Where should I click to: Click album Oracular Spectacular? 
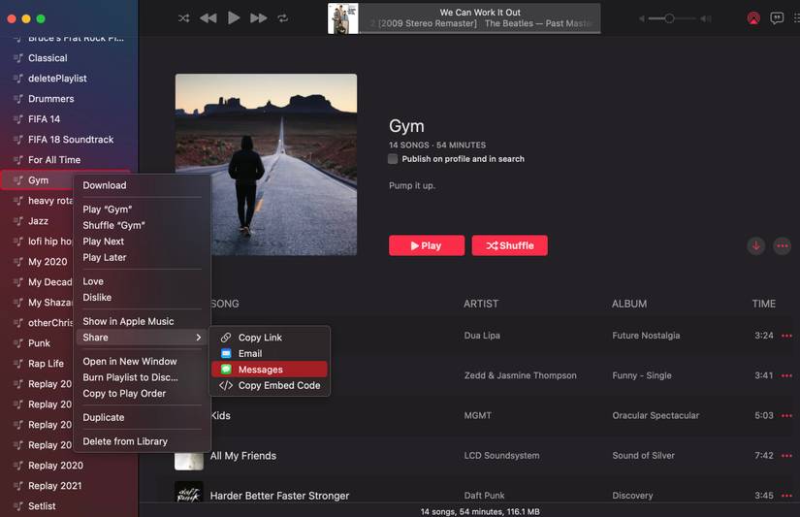[x=656, y=415]
